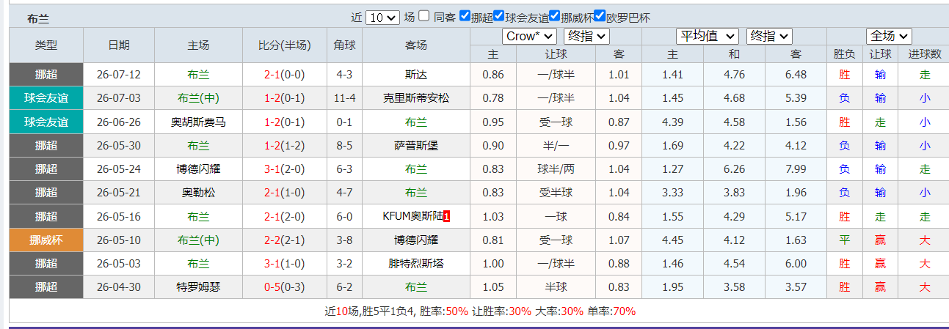Open the recent matches count dropdown
Image resolution: width=949 pixels, height=329 pixels.
[x=382, y=18]
